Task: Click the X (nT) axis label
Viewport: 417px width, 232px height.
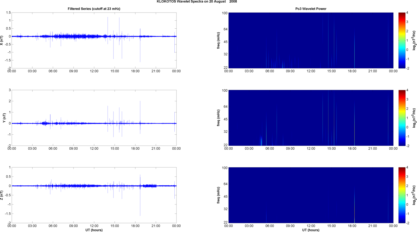Action: click(x=2, y=40)
